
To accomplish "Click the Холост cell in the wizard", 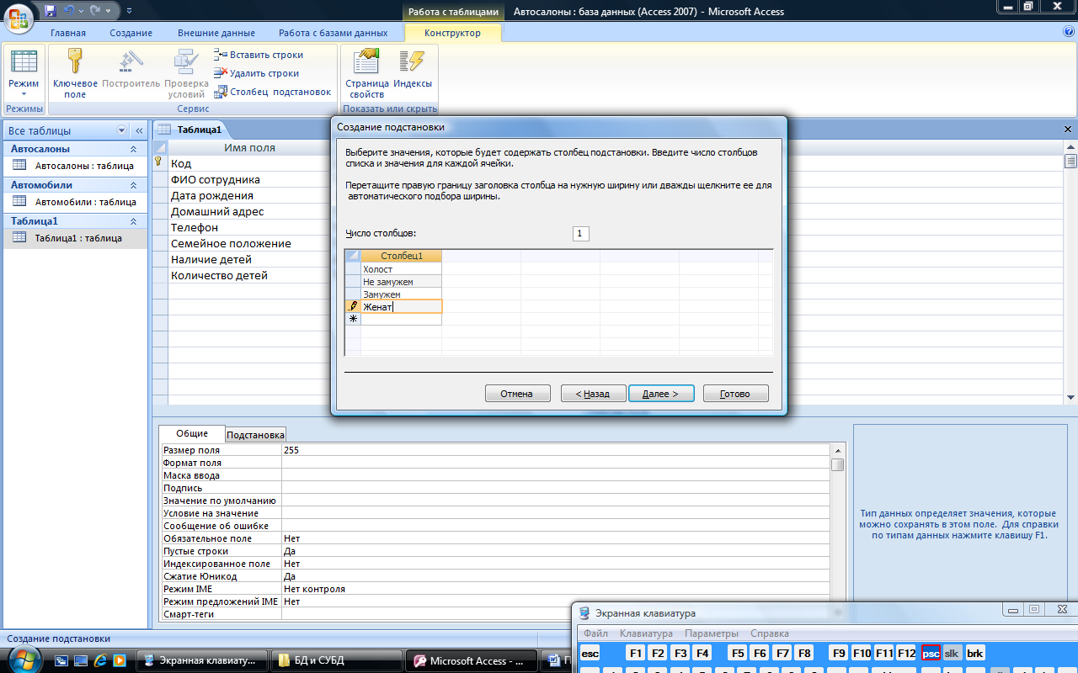I will [401, 269].
